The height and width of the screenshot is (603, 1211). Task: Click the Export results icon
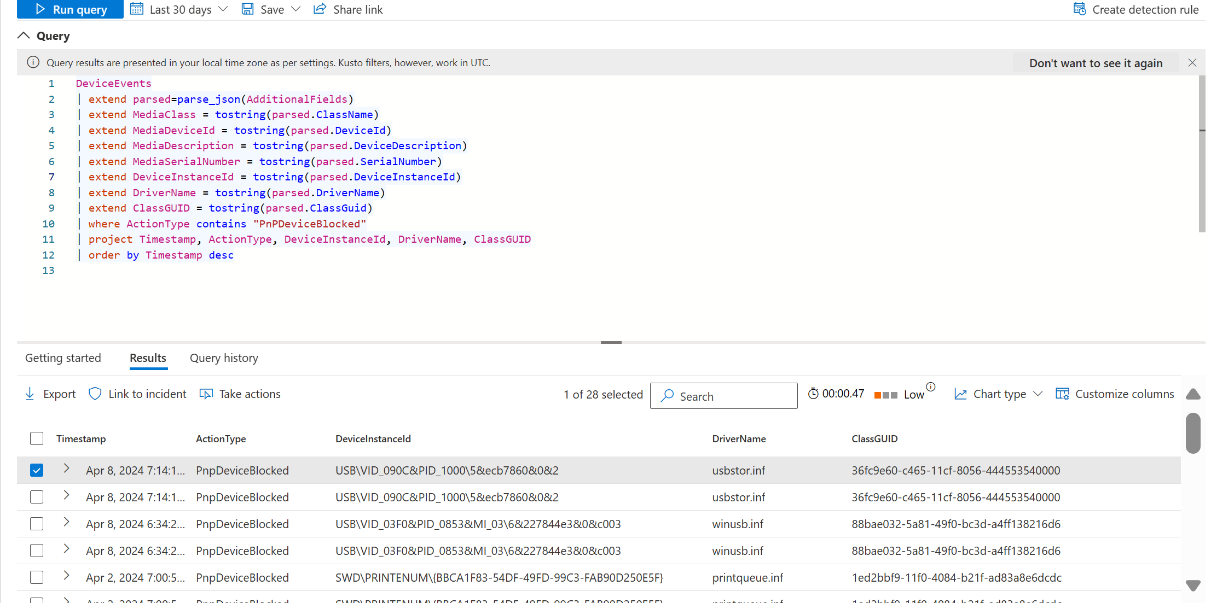pos(30,393)
